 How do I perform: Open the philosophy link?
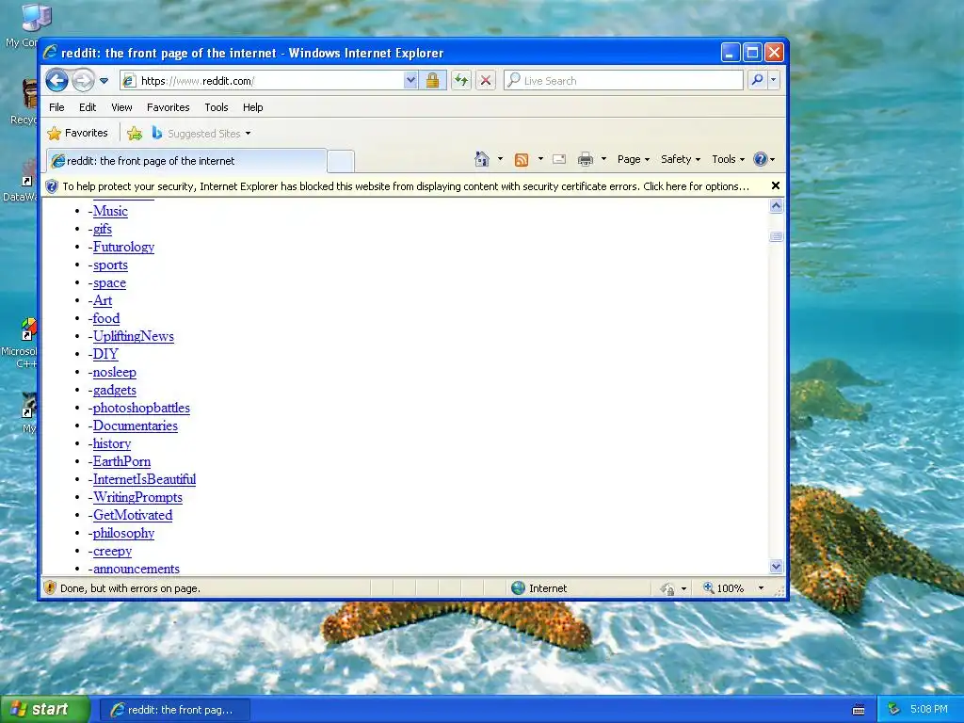click(x=123, y=533)
